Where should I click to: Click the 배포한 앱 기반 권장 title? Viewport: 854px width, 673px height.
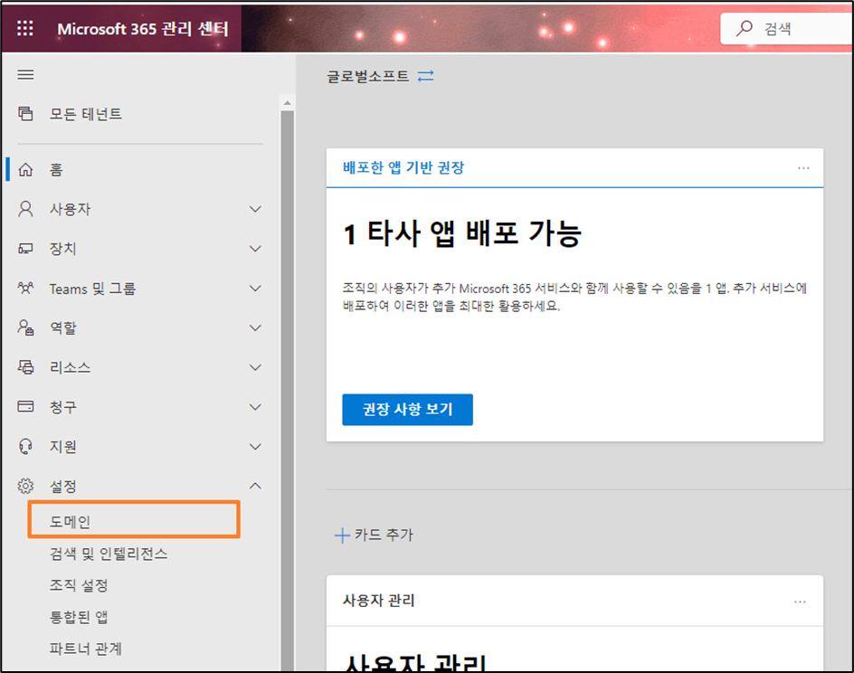tap(403, 167)
